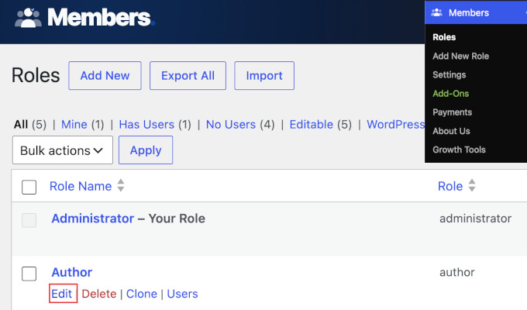
Task: Filter roles by Editable (5)
Action: coord(321,125)
